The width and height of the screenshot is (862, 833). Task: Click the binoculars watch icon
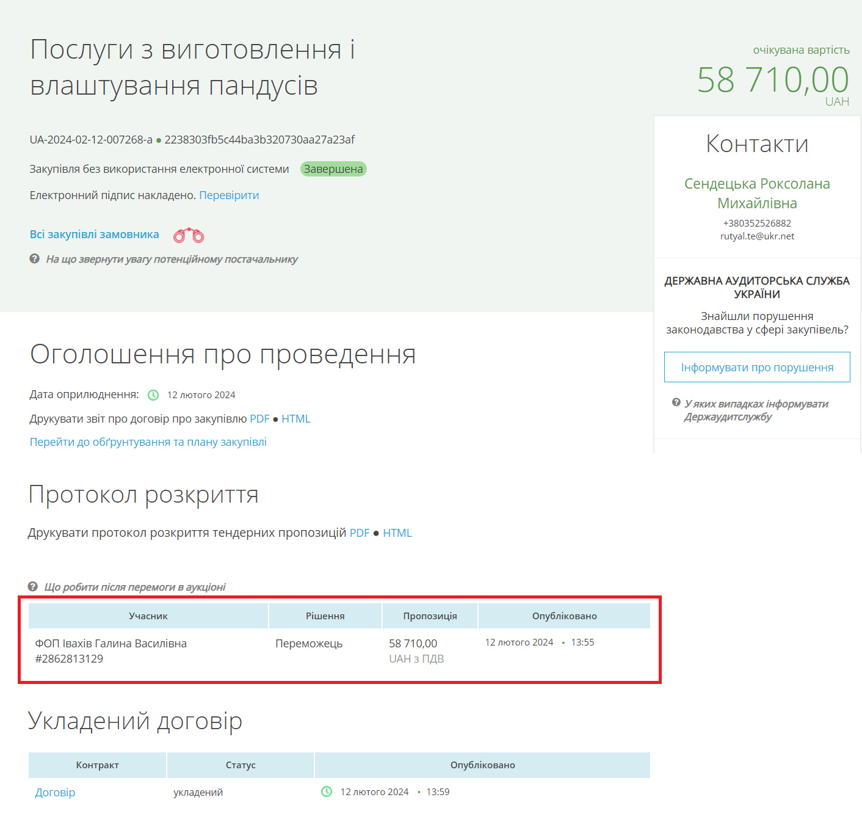(x=189, y=235)
